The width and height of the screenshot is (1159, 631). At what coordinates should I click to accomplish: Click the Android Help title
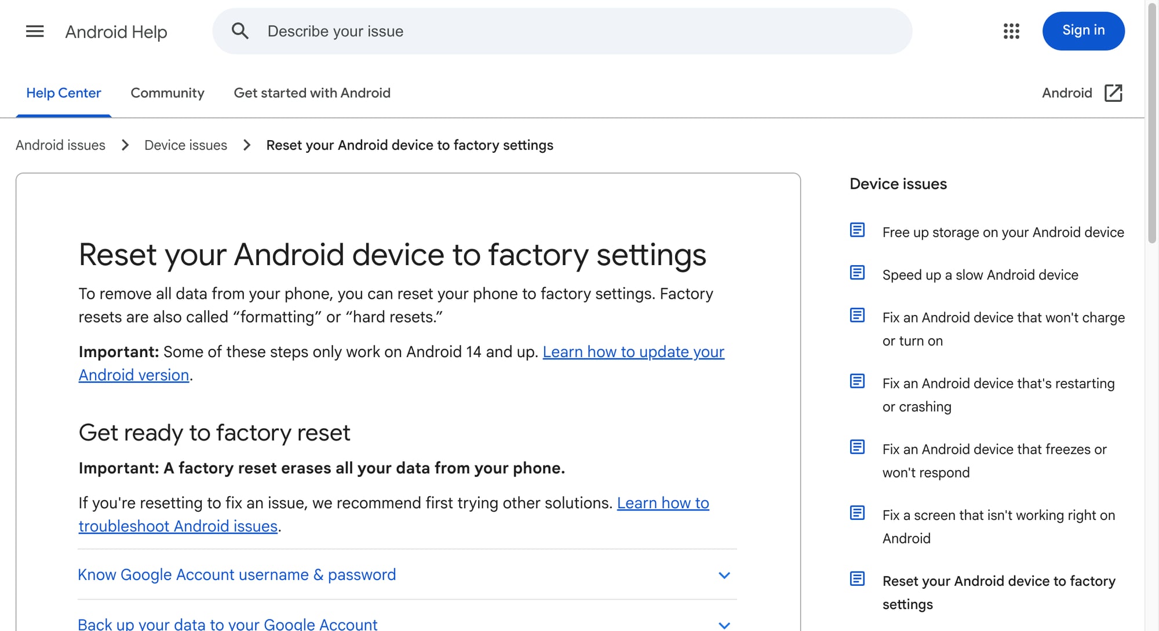116,32
